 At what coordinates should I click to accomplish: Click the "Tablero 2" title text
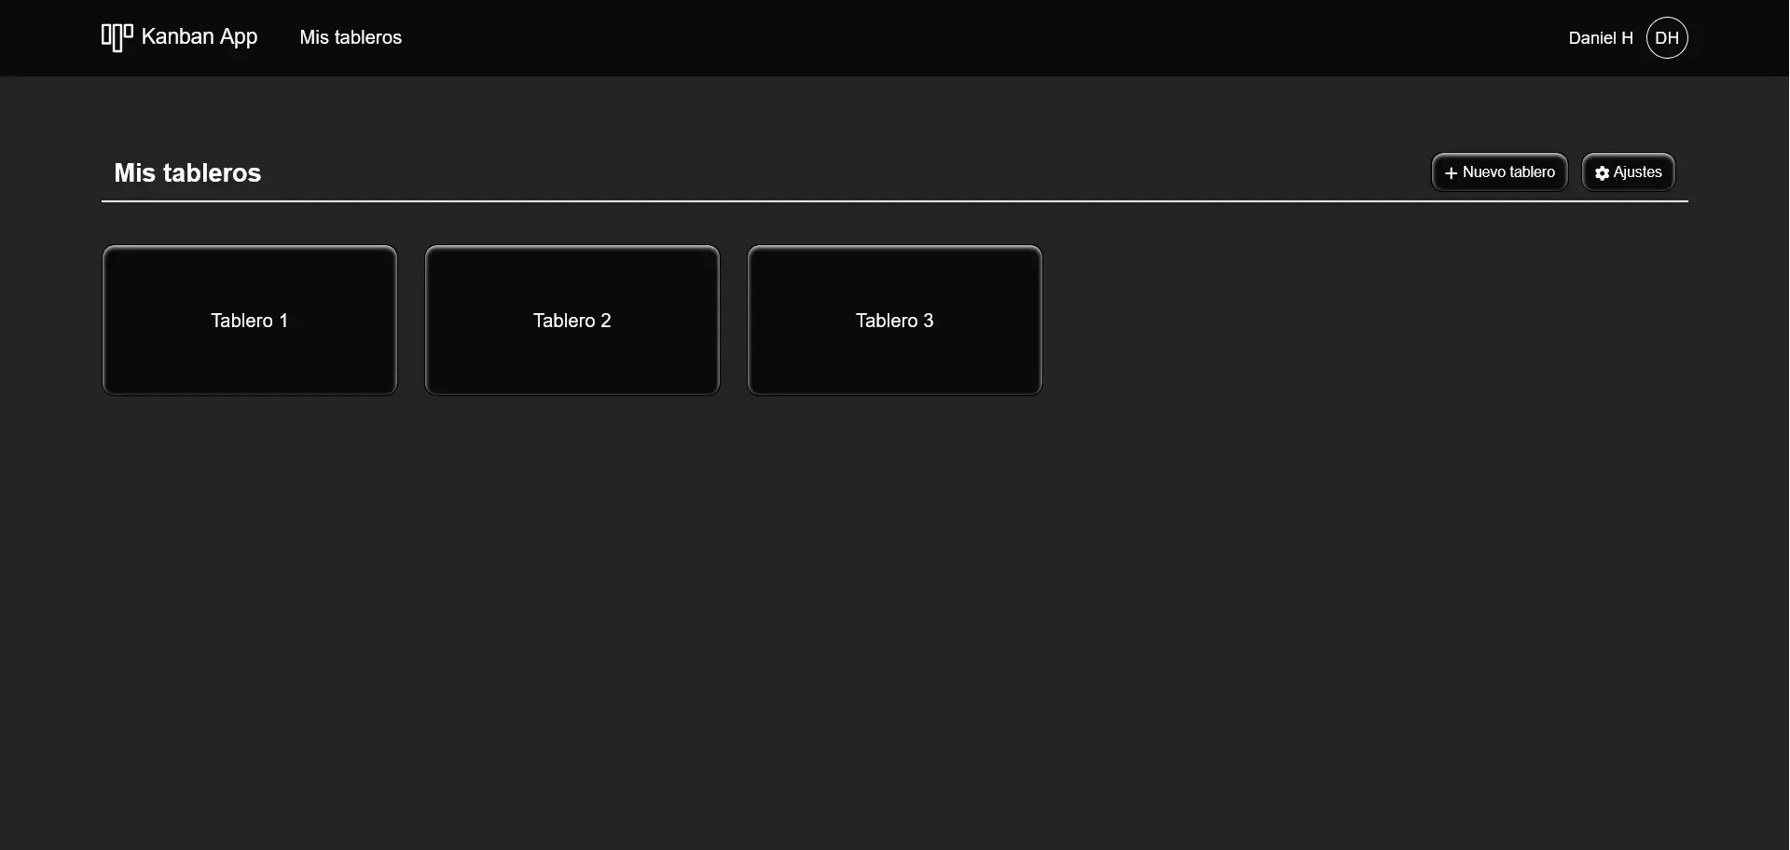[x=572, y=321]
